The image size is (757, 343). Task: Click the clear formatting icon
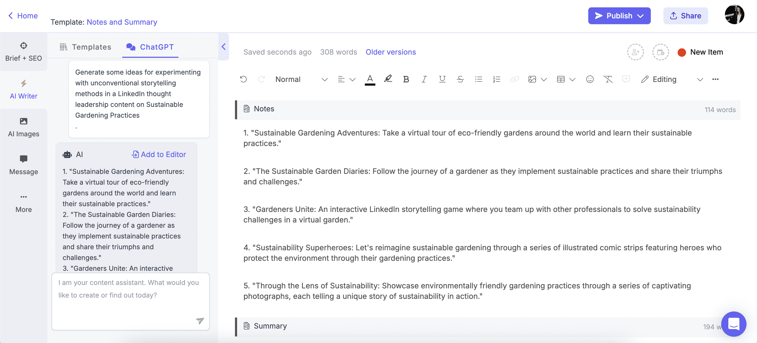(x=608, y=79)
